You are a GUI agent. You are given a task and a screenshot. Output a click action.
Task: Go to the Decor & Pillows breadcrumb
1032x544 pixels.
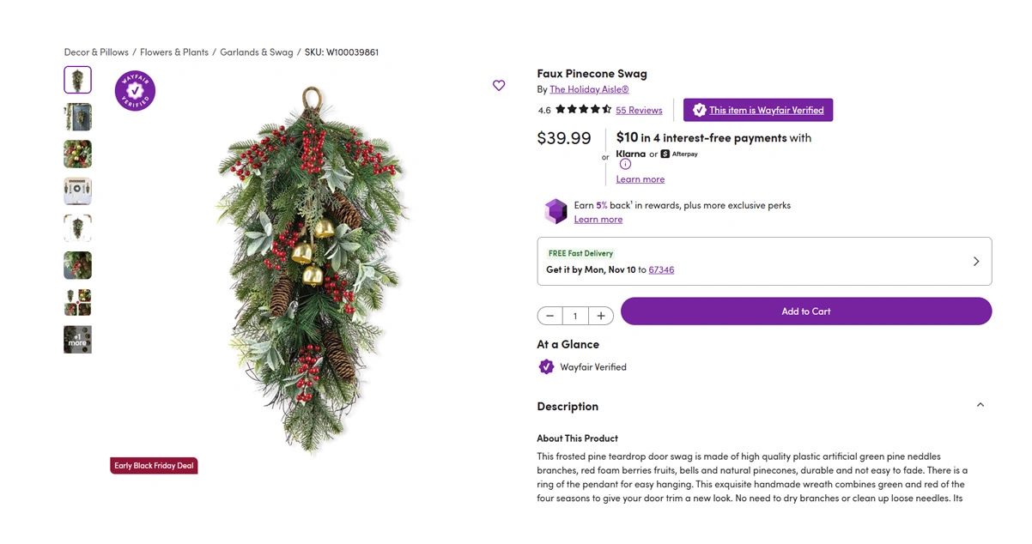point(96,52)
